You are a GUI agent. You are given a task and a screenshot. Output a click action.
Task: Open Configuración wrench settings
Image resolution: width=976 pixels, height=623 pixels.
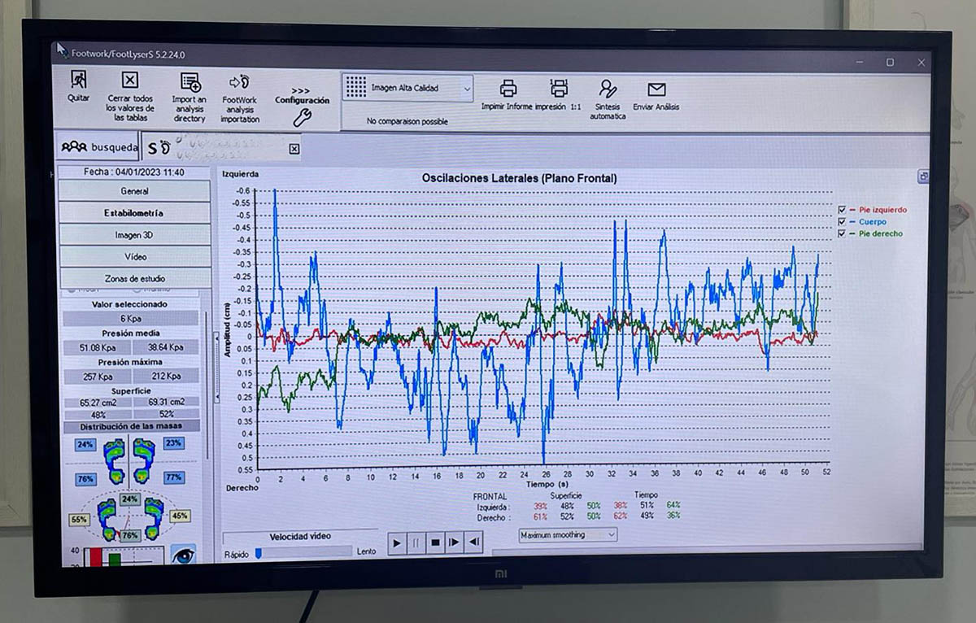302,116
